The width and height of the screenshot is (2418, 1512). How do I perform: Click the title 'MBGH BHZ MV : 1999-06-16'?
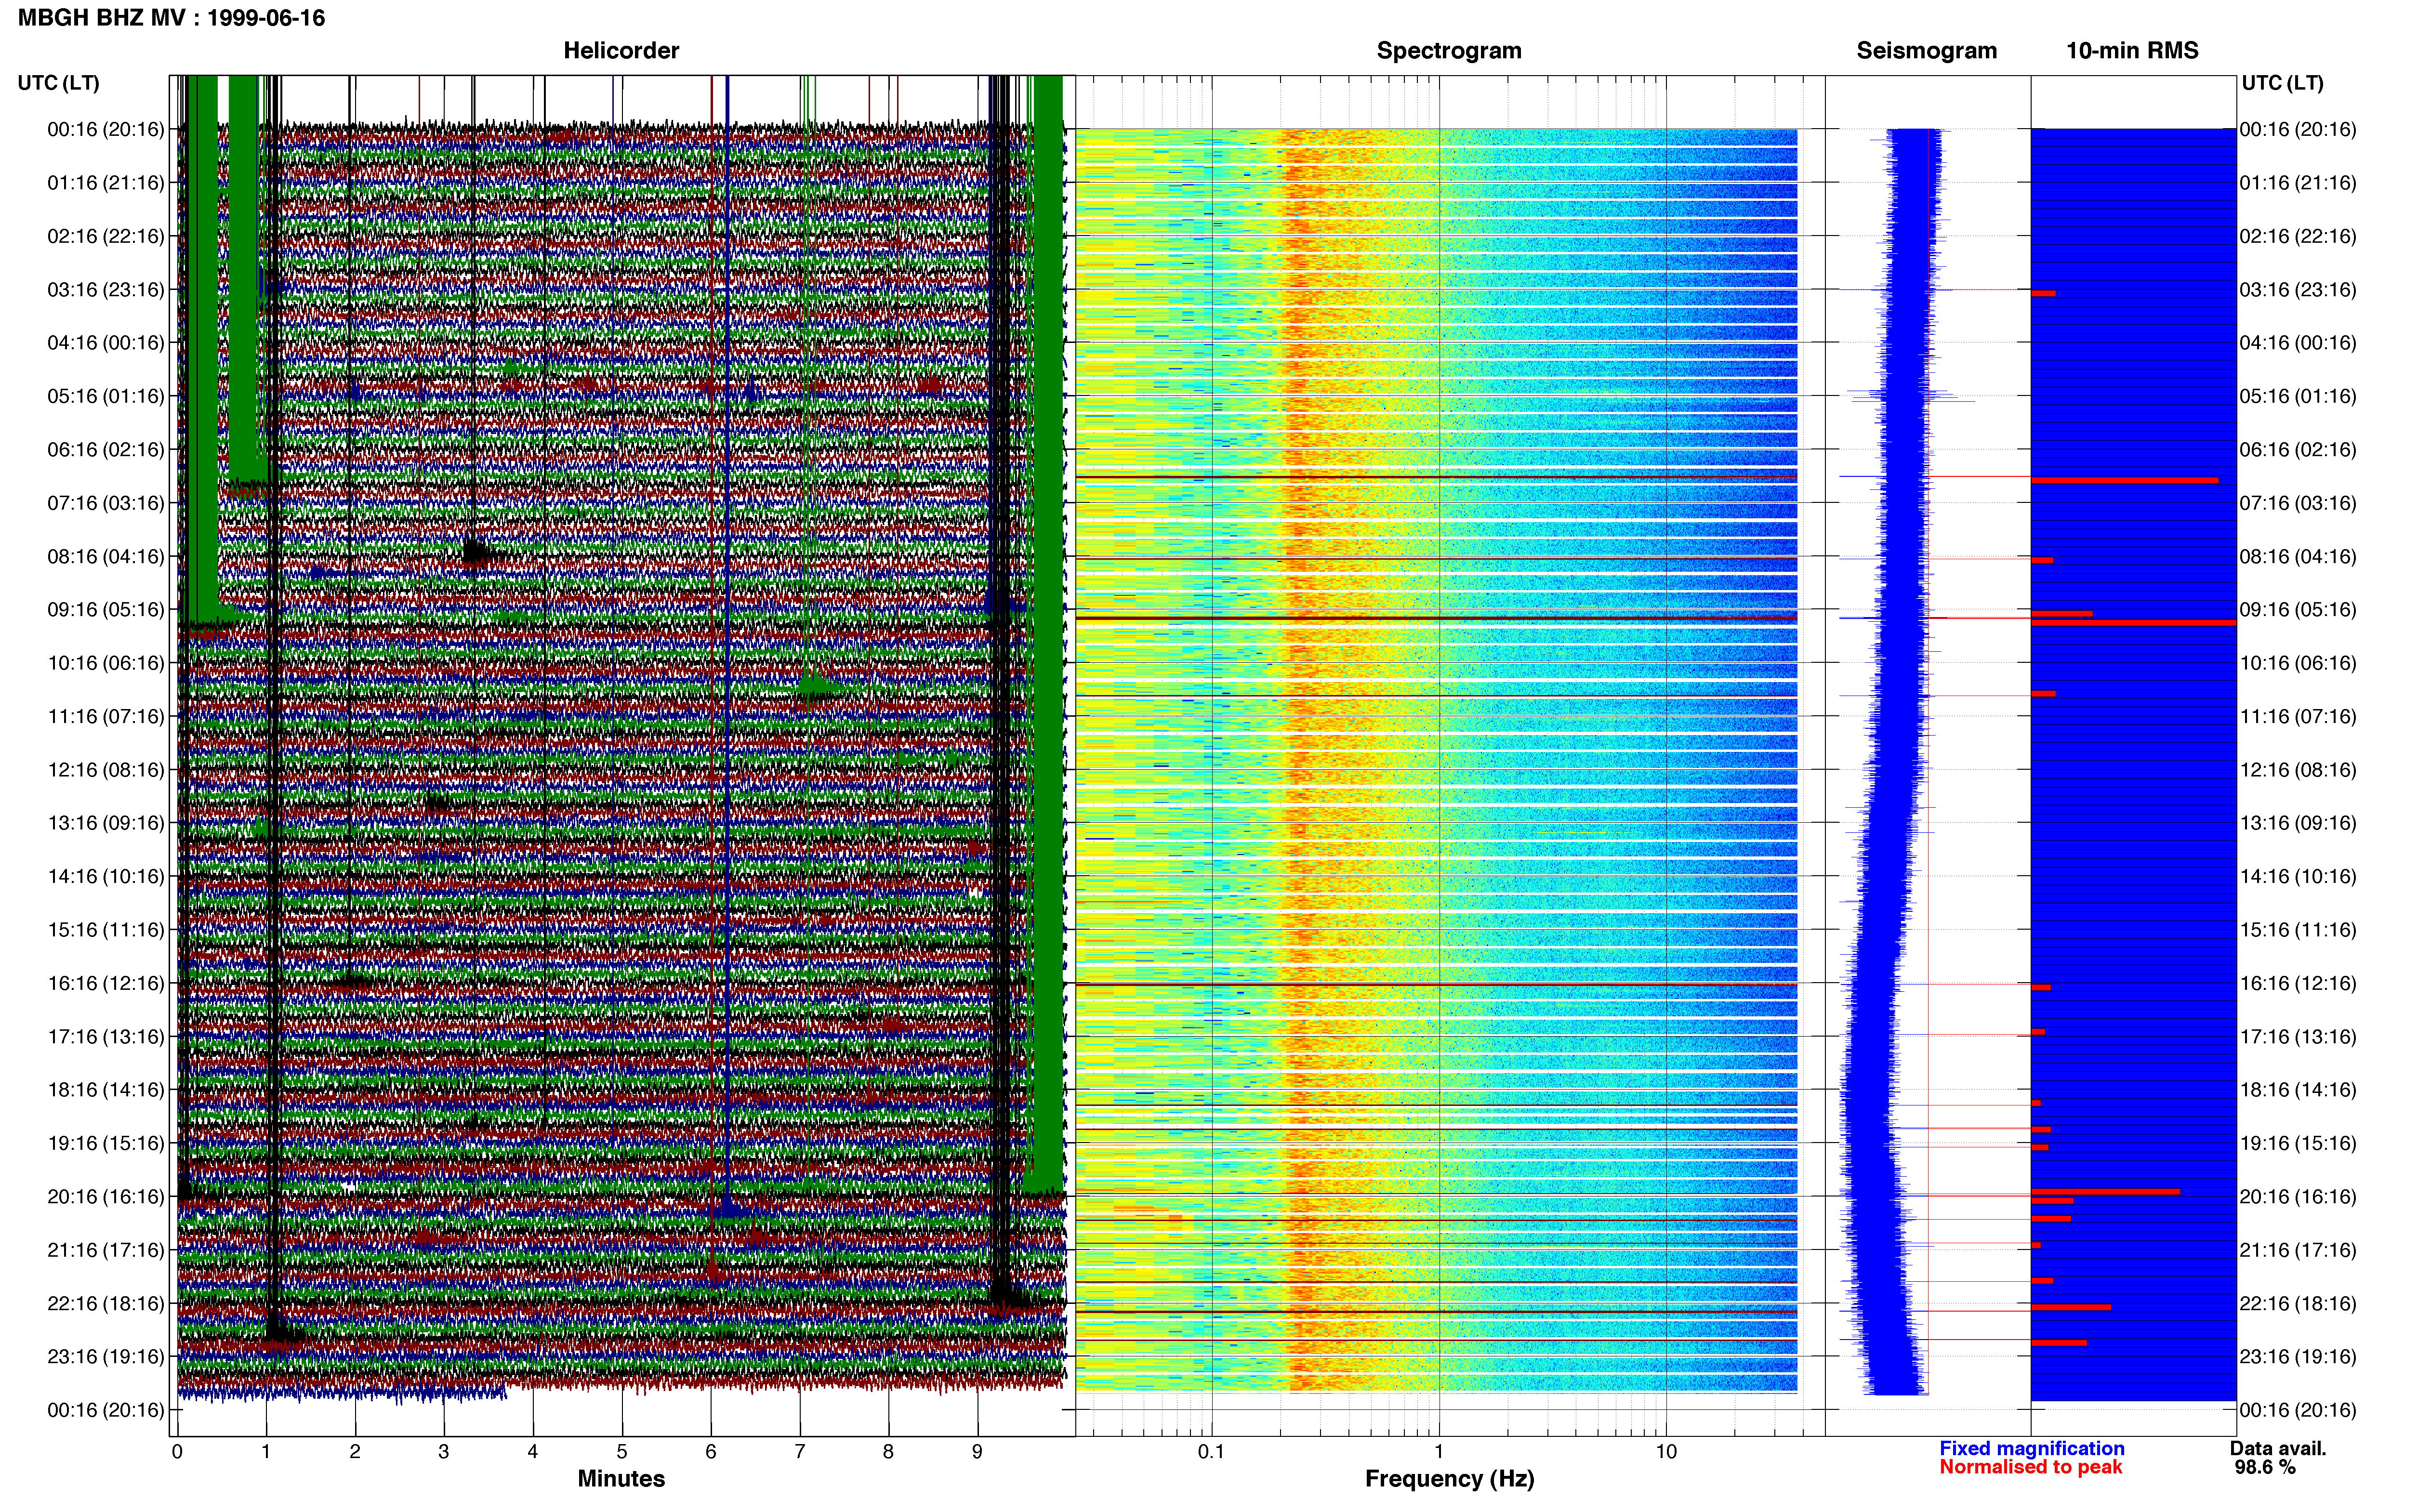click(171, 18)
